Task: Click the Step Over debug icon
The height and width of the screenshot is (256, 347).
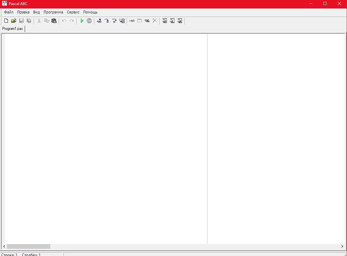Action: (x=114, y=21)
